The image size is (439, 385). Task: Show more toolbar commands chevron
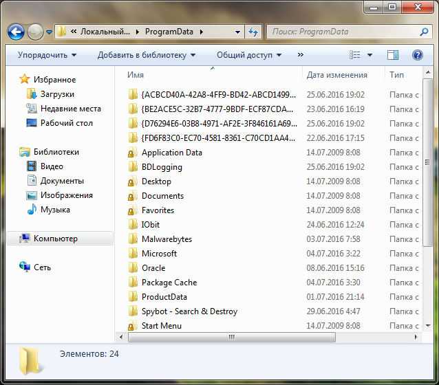[301, 55]
